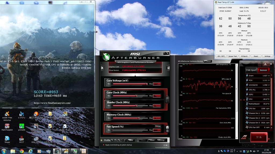275x154 pixels.
Task: Click the Fan Speed slider track
Action: 130,130
